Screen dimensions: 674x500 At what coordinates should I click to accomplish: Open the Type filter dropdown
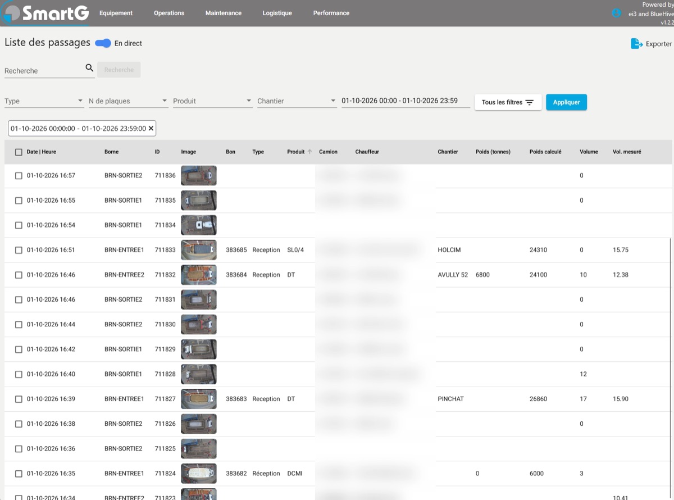44,101
